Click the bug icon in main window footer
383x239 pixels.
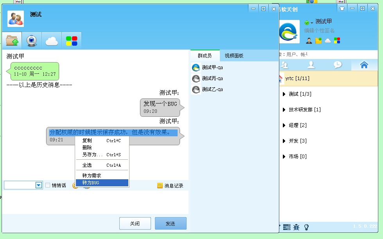pos(296,227)
